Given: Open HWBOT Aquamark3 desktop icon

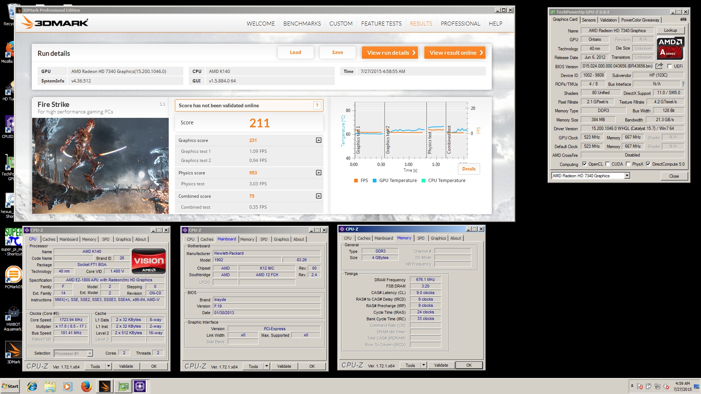Looking at the screenshot, I should 14,318.
